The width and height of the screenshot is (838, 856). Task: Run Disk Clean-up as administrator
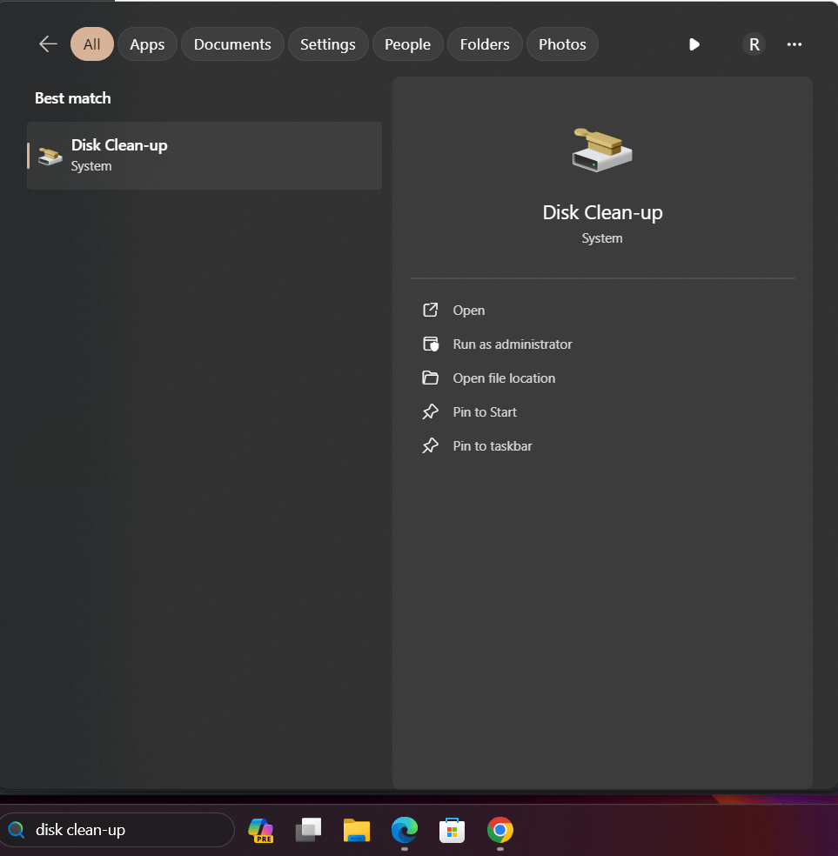[512, 344]
